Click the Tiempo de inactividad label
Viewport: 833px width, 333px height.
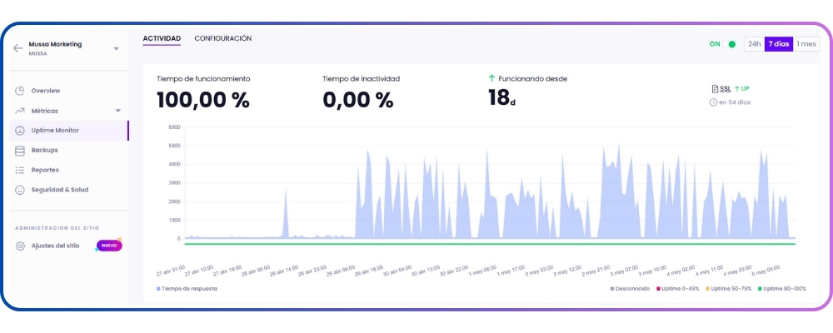point(362,78)
